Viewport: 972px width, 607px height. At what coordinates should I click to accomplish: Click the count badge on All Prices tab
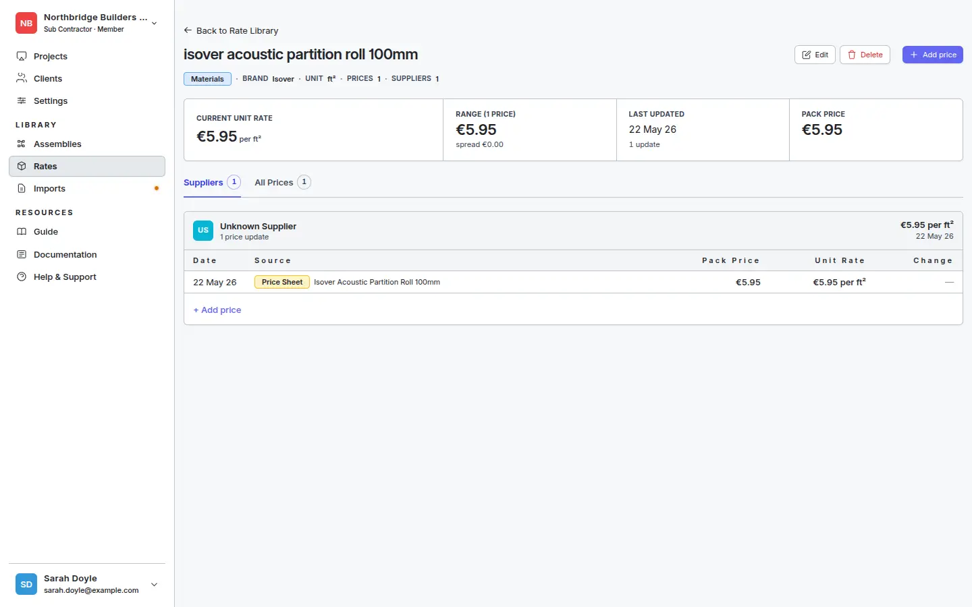[x=304, y=182]
